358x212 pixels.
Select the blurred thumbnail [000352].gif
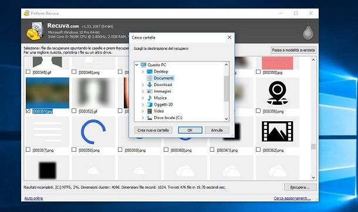point(93,93)
